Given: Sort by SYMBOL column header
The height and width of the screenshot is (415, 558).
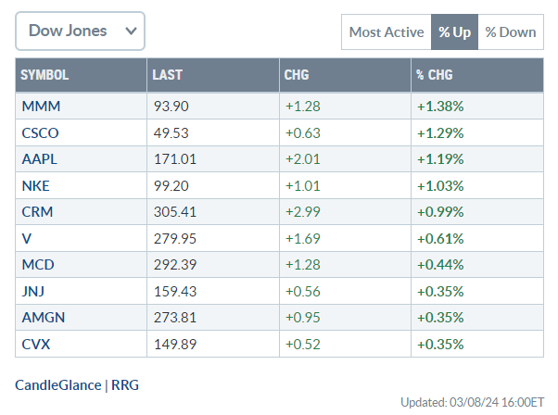Looking at the screenshot, I should (x=44, y=75).
